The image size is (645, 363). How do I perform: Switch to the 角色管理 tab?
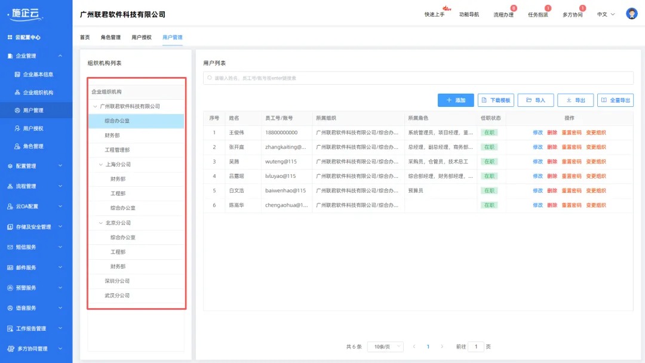coord(110,37)
